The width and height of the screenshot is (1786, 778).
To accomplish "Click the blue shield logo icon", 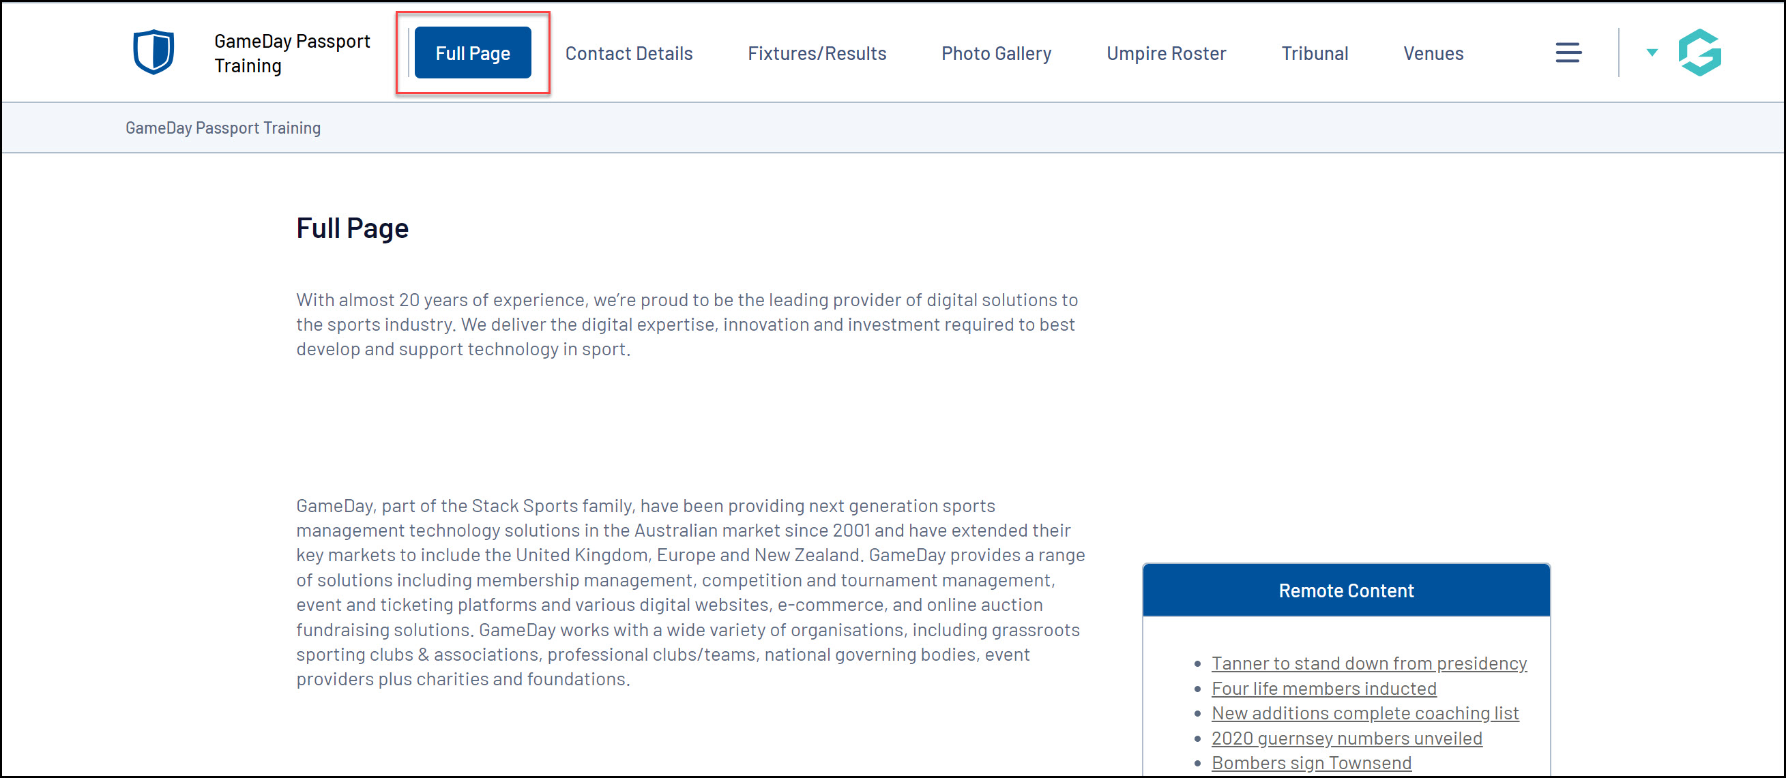I will 153,52.
